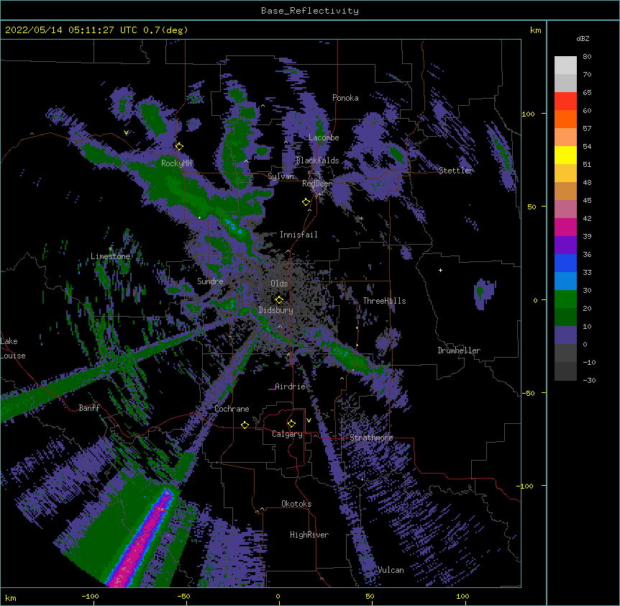Click the Didsbury city label
Image resolution: width=620 pixels, height=606 pixels.
click(x=276, y=310)
